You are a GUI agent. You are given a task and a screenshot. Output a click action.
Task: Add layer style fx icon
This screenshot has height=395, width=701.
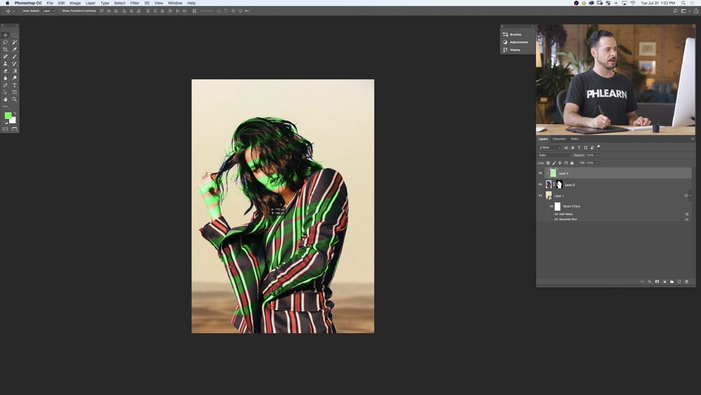pyautogui.click(x=649, y=282)
